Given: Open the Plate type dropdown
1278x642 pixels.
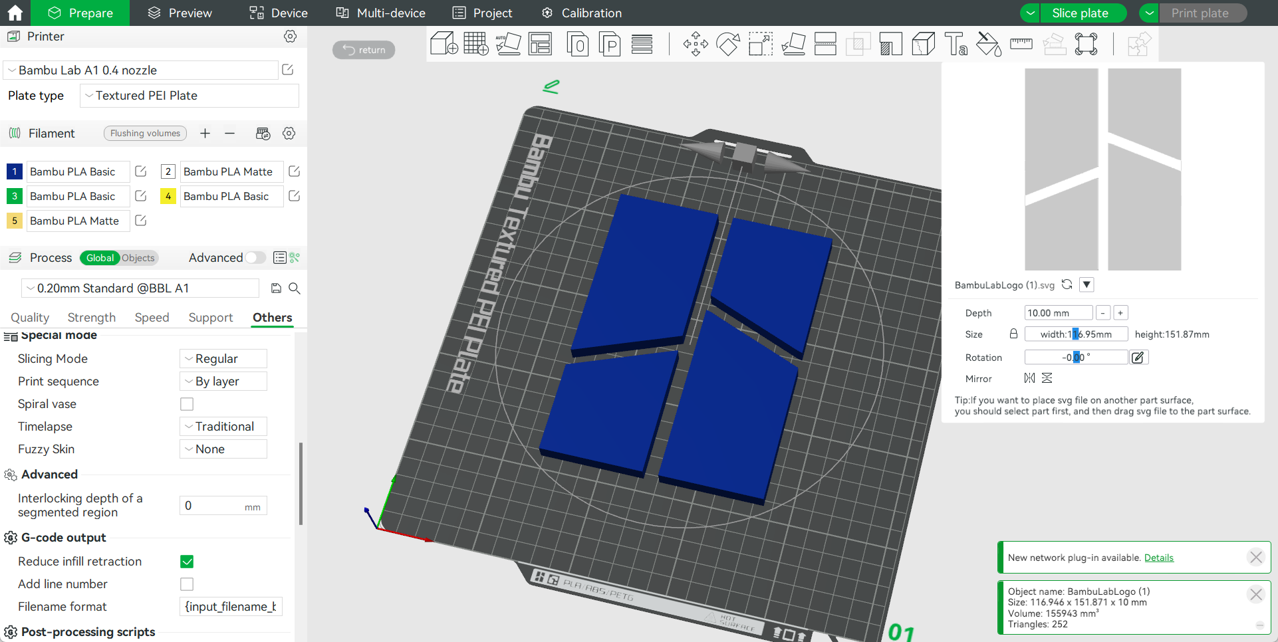Looking at the screenshot, I should [x=190, y=96].
